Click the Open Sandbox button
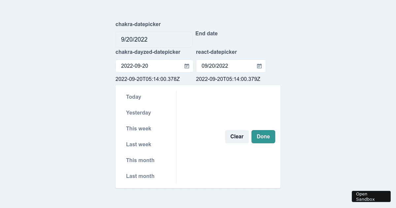 pyautogui.click(x=371, y=196)
